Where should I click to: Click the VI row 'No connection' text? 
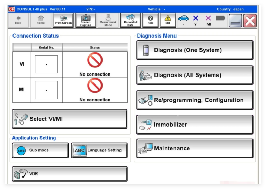pyautogui.click(x=95, y=74)
